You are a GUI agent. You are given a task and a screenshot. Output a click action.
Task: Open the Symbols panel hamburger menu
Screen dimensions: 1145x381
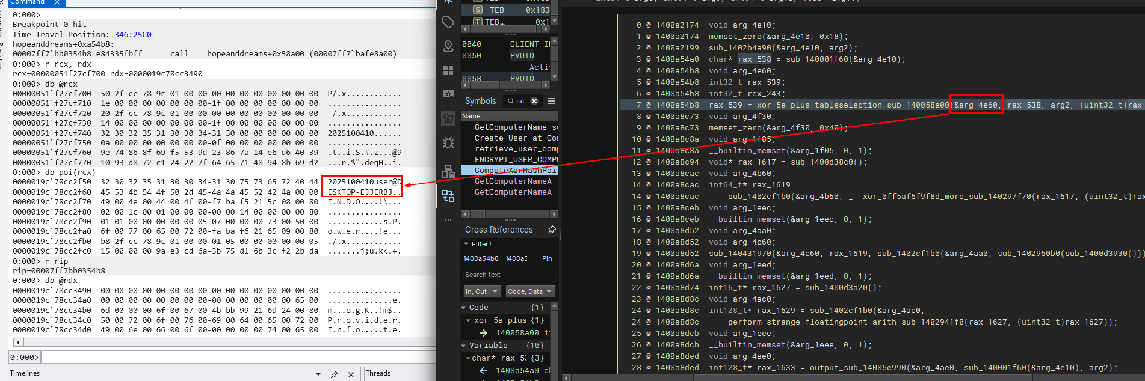click(551, 101)
